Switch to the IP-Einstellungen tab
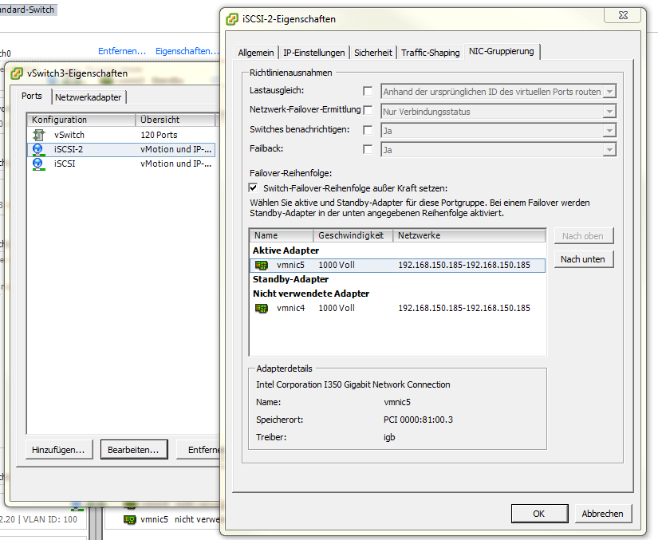658x540 pixels. (314, 53)
